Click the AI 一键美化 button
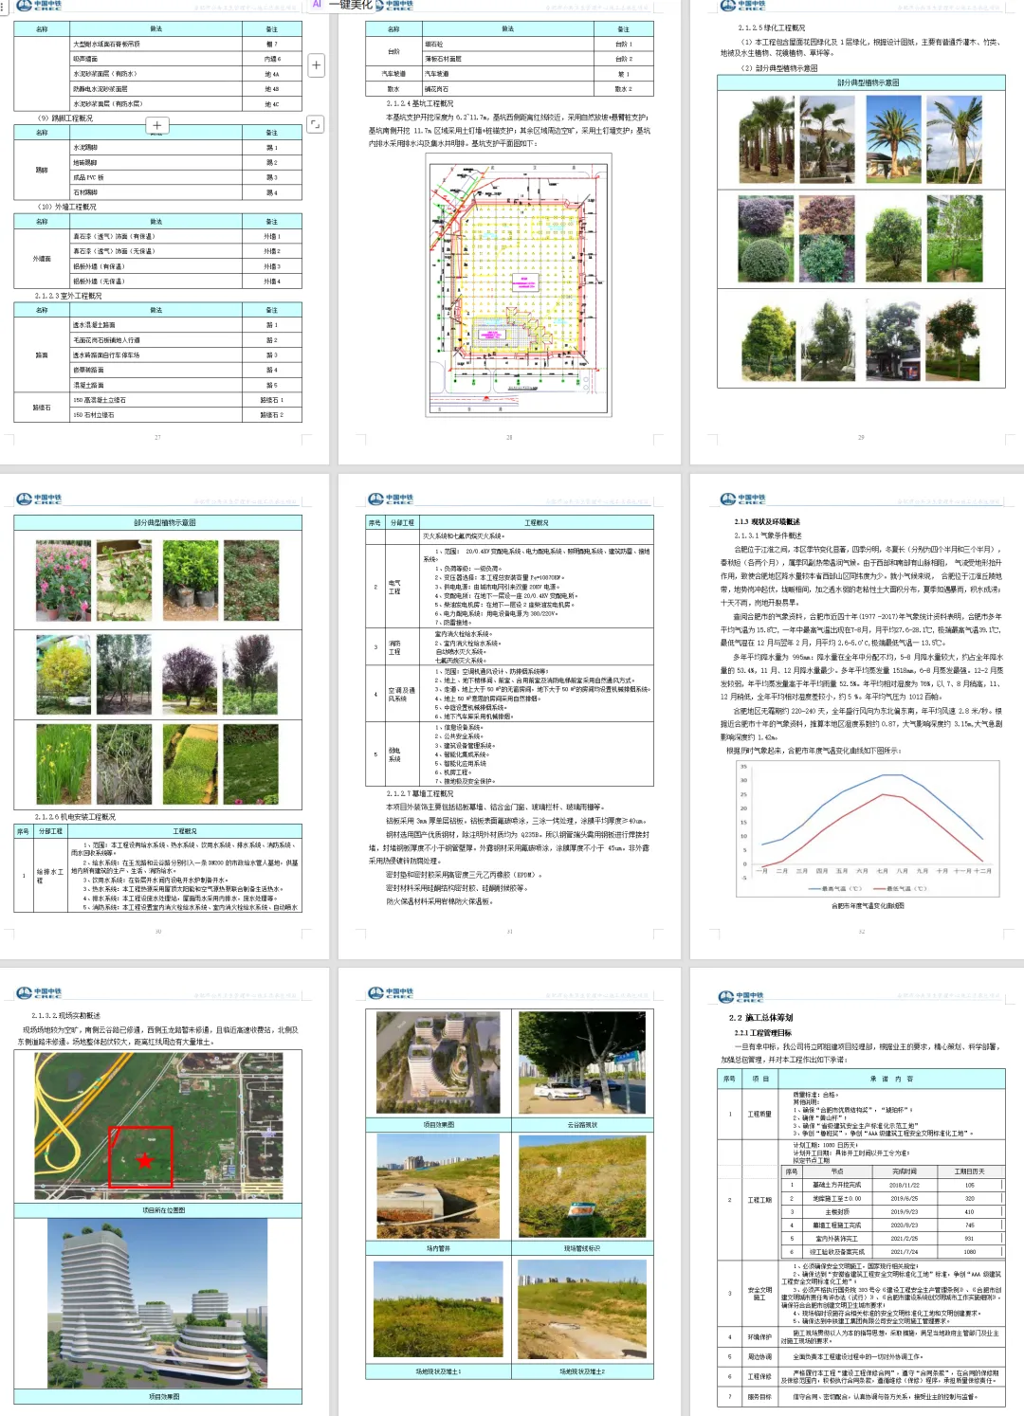Viewport: 1024px width, 1416px height. 342,5
